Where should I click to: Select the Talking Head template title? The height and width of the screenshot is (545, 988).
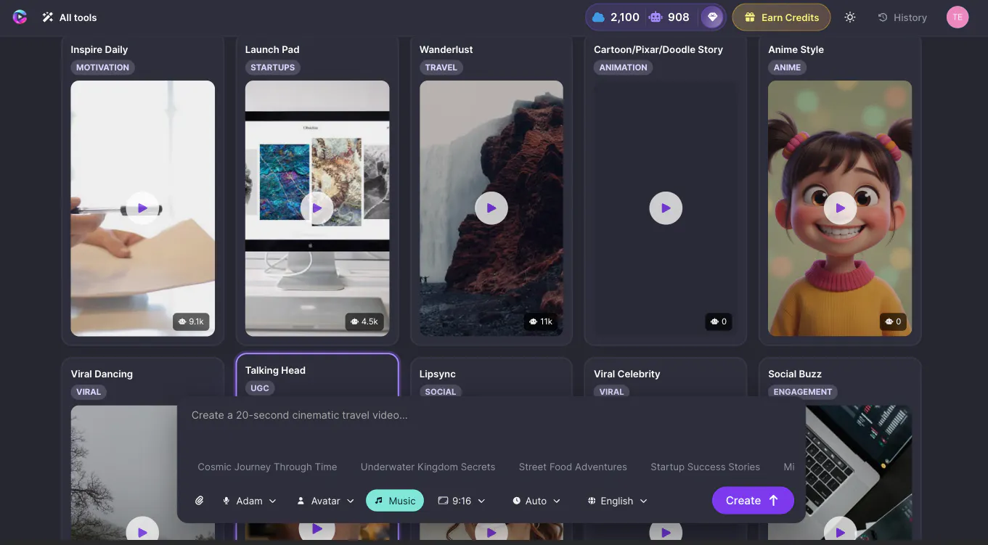(x=275, y=370)
